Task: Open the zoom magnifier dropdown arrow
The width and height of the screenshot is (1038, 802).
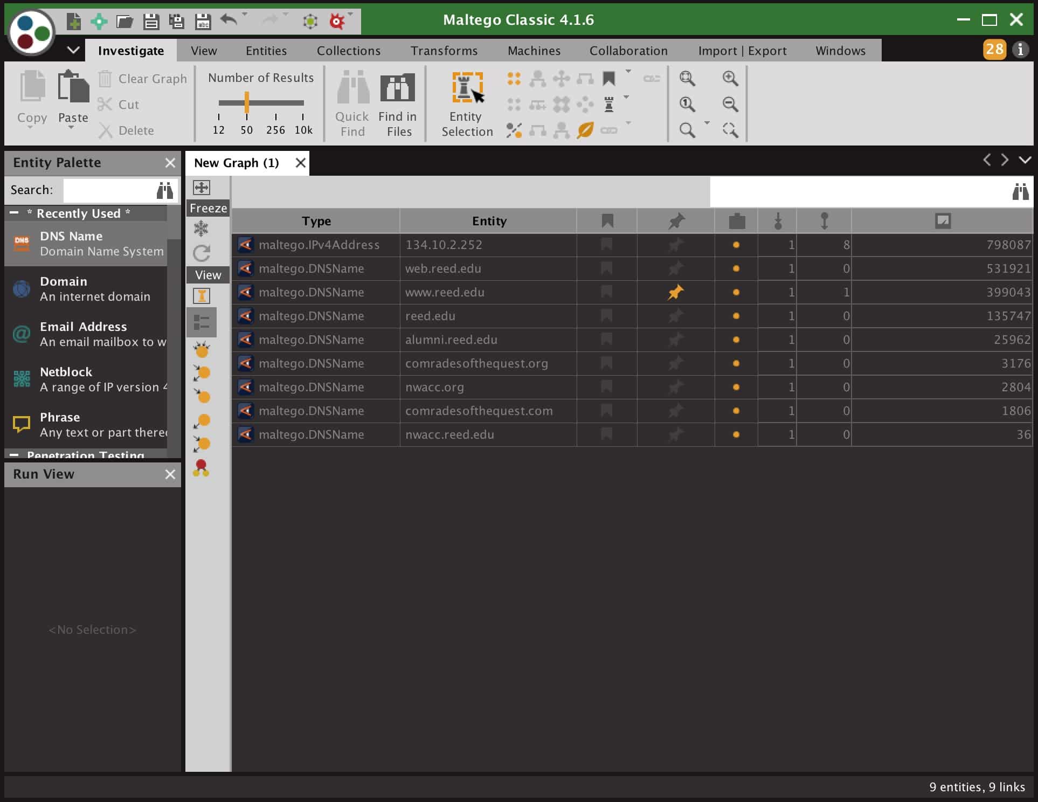Action: 707,123
